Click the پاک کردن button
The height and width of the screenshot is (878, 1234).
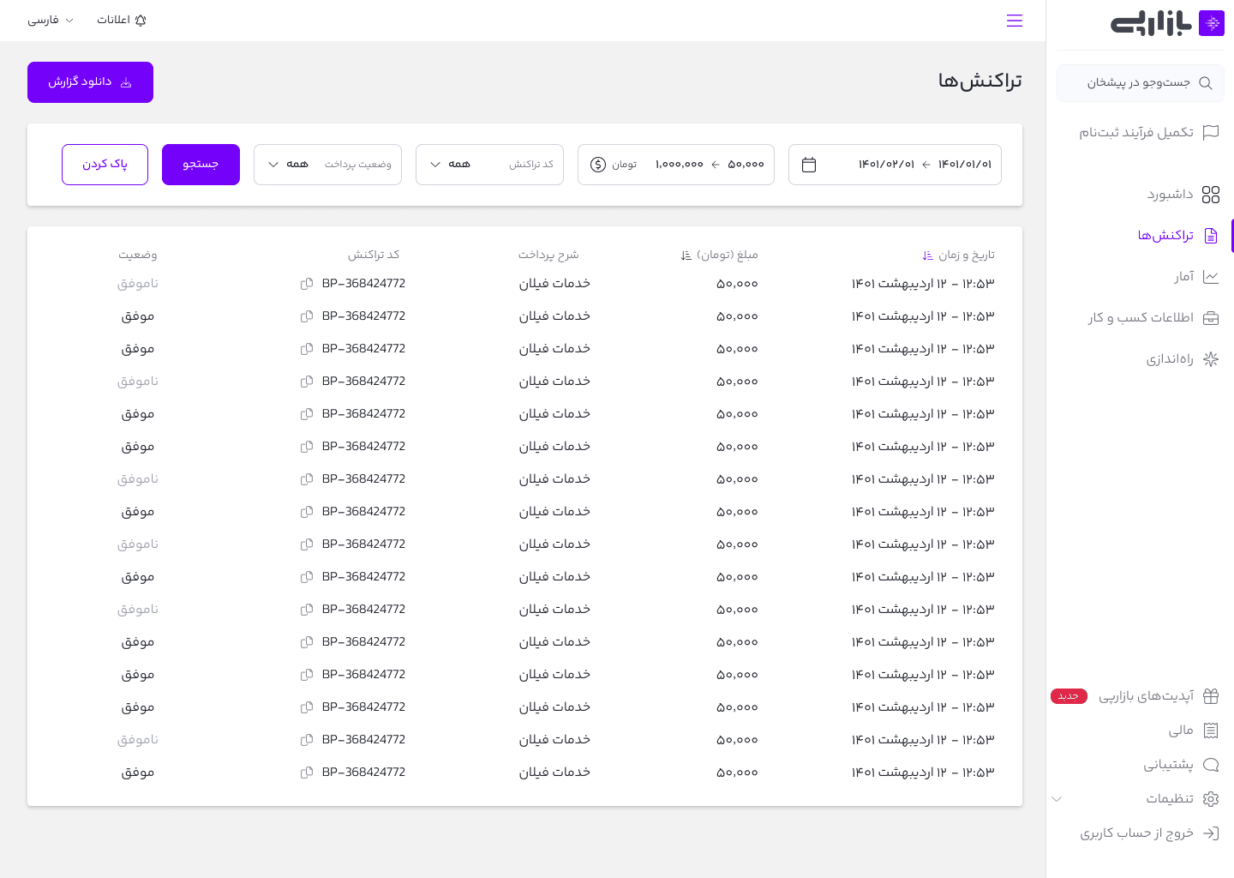click(105, 165)
